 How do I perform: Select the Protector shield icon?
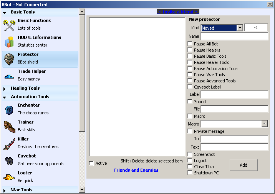point(9,59)
